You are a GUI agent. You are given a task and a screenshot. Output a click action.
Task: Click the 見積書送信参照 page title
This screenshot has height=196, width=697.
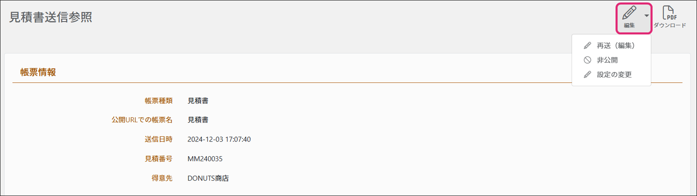click(x=51, y=17)
